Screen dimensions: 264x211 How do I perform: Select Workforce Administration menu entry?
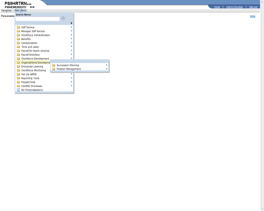click(x=35, y=35)
